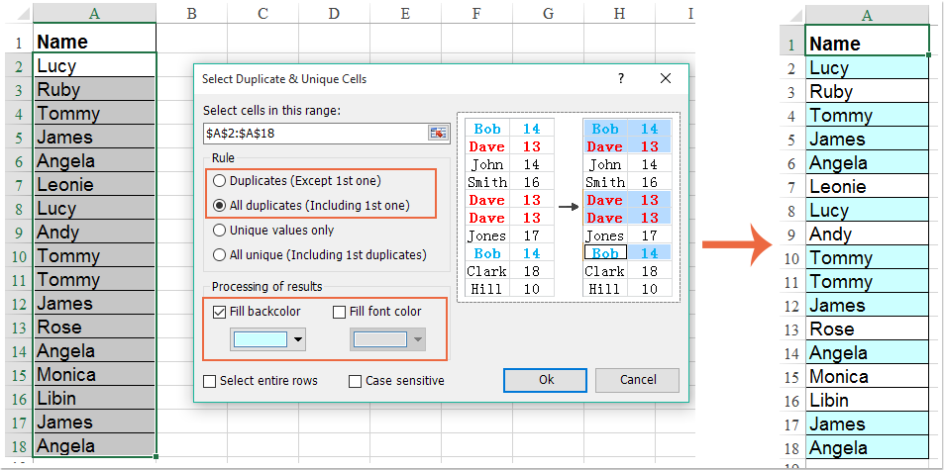Click cell James in row 5 of left sheet
Image resolution: width=944 pixels, height=470 pixels.
(x=94, y=137)
